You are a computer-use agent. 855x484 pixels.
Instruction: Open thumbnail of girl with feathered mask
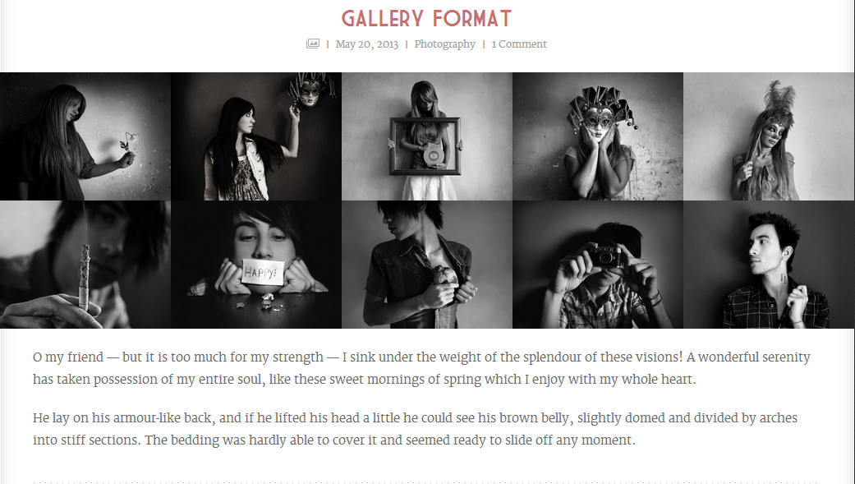click(769, 136)
